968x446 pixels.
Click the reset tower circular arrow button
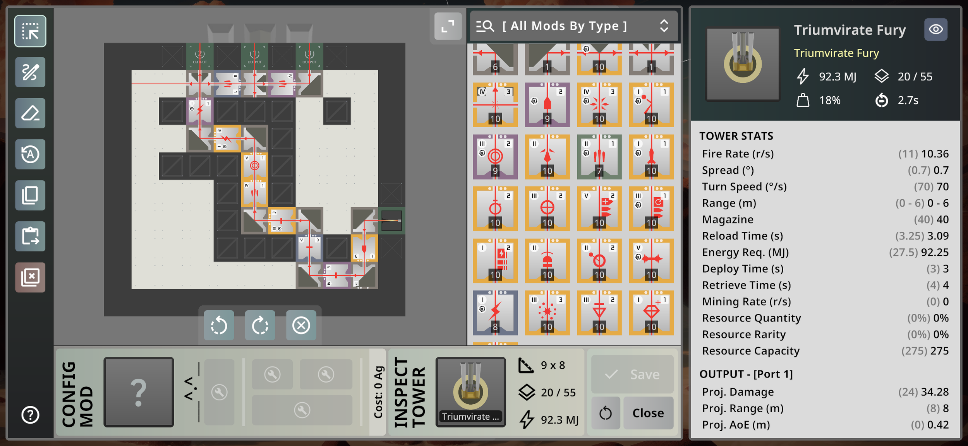coord(606,413)
